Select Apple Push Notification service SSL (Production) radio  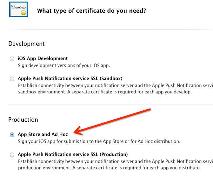12,155
